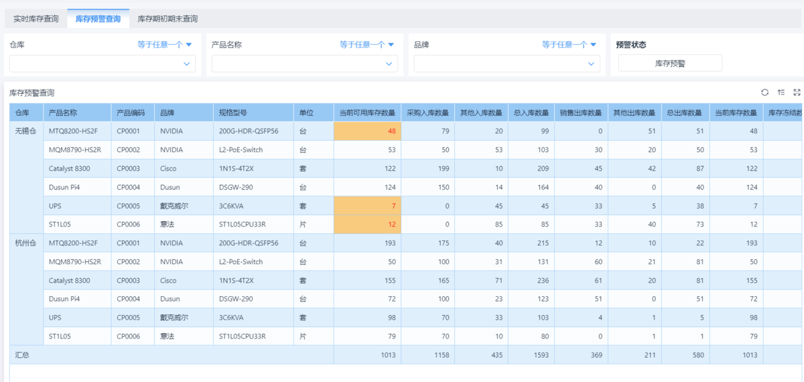Click the refresh icon above the table

pos(764,92)
